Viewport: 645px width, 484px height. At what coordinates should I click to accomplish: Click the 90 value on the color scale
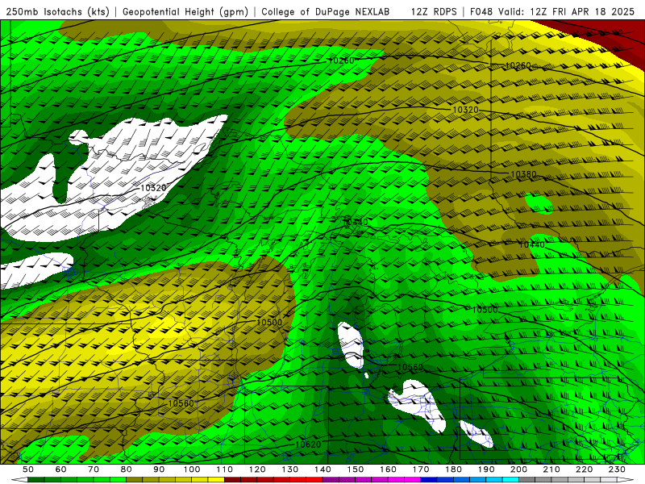[159, 469]
